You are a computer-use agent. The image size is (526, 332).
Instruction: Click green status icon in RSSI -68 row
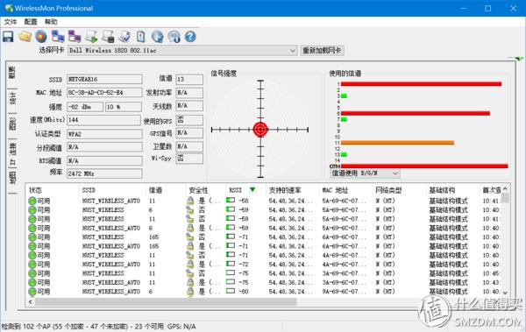pyautogui.click(x=32, y=201)
